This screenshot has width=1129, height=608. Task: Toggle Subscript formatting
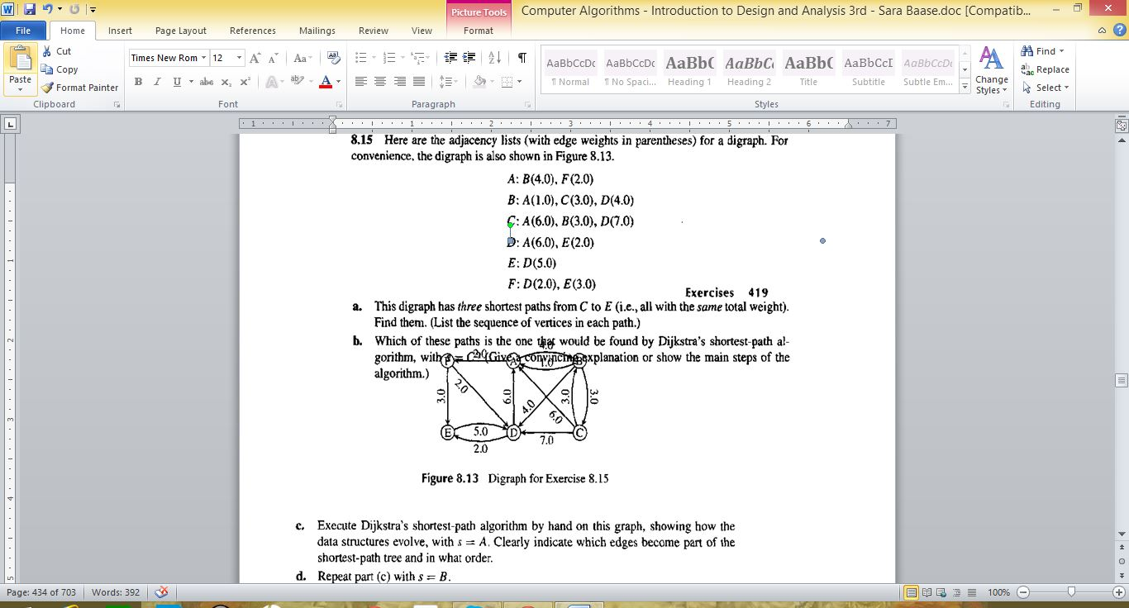coord(226,82)
